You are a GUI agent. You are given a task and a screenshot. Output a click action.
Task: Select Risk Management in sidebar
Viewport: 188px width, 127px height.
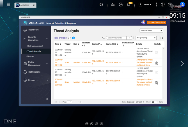click(35, 46)
